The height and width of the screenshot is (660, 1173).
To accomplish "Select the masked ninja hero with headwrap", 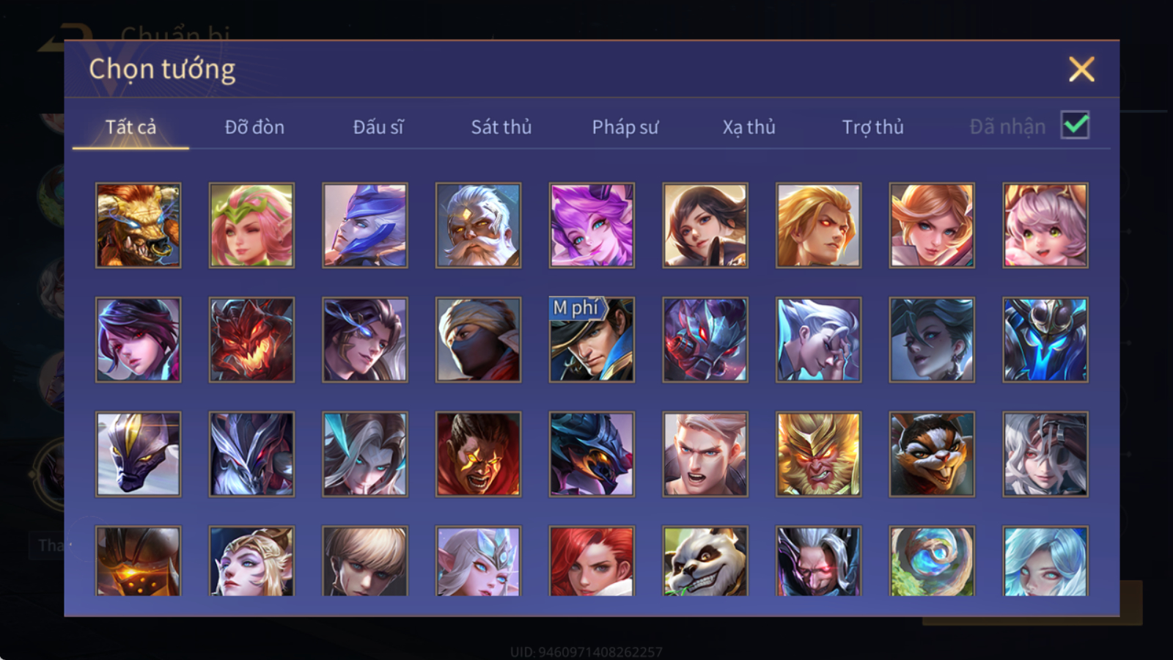I will click(478, 340).
